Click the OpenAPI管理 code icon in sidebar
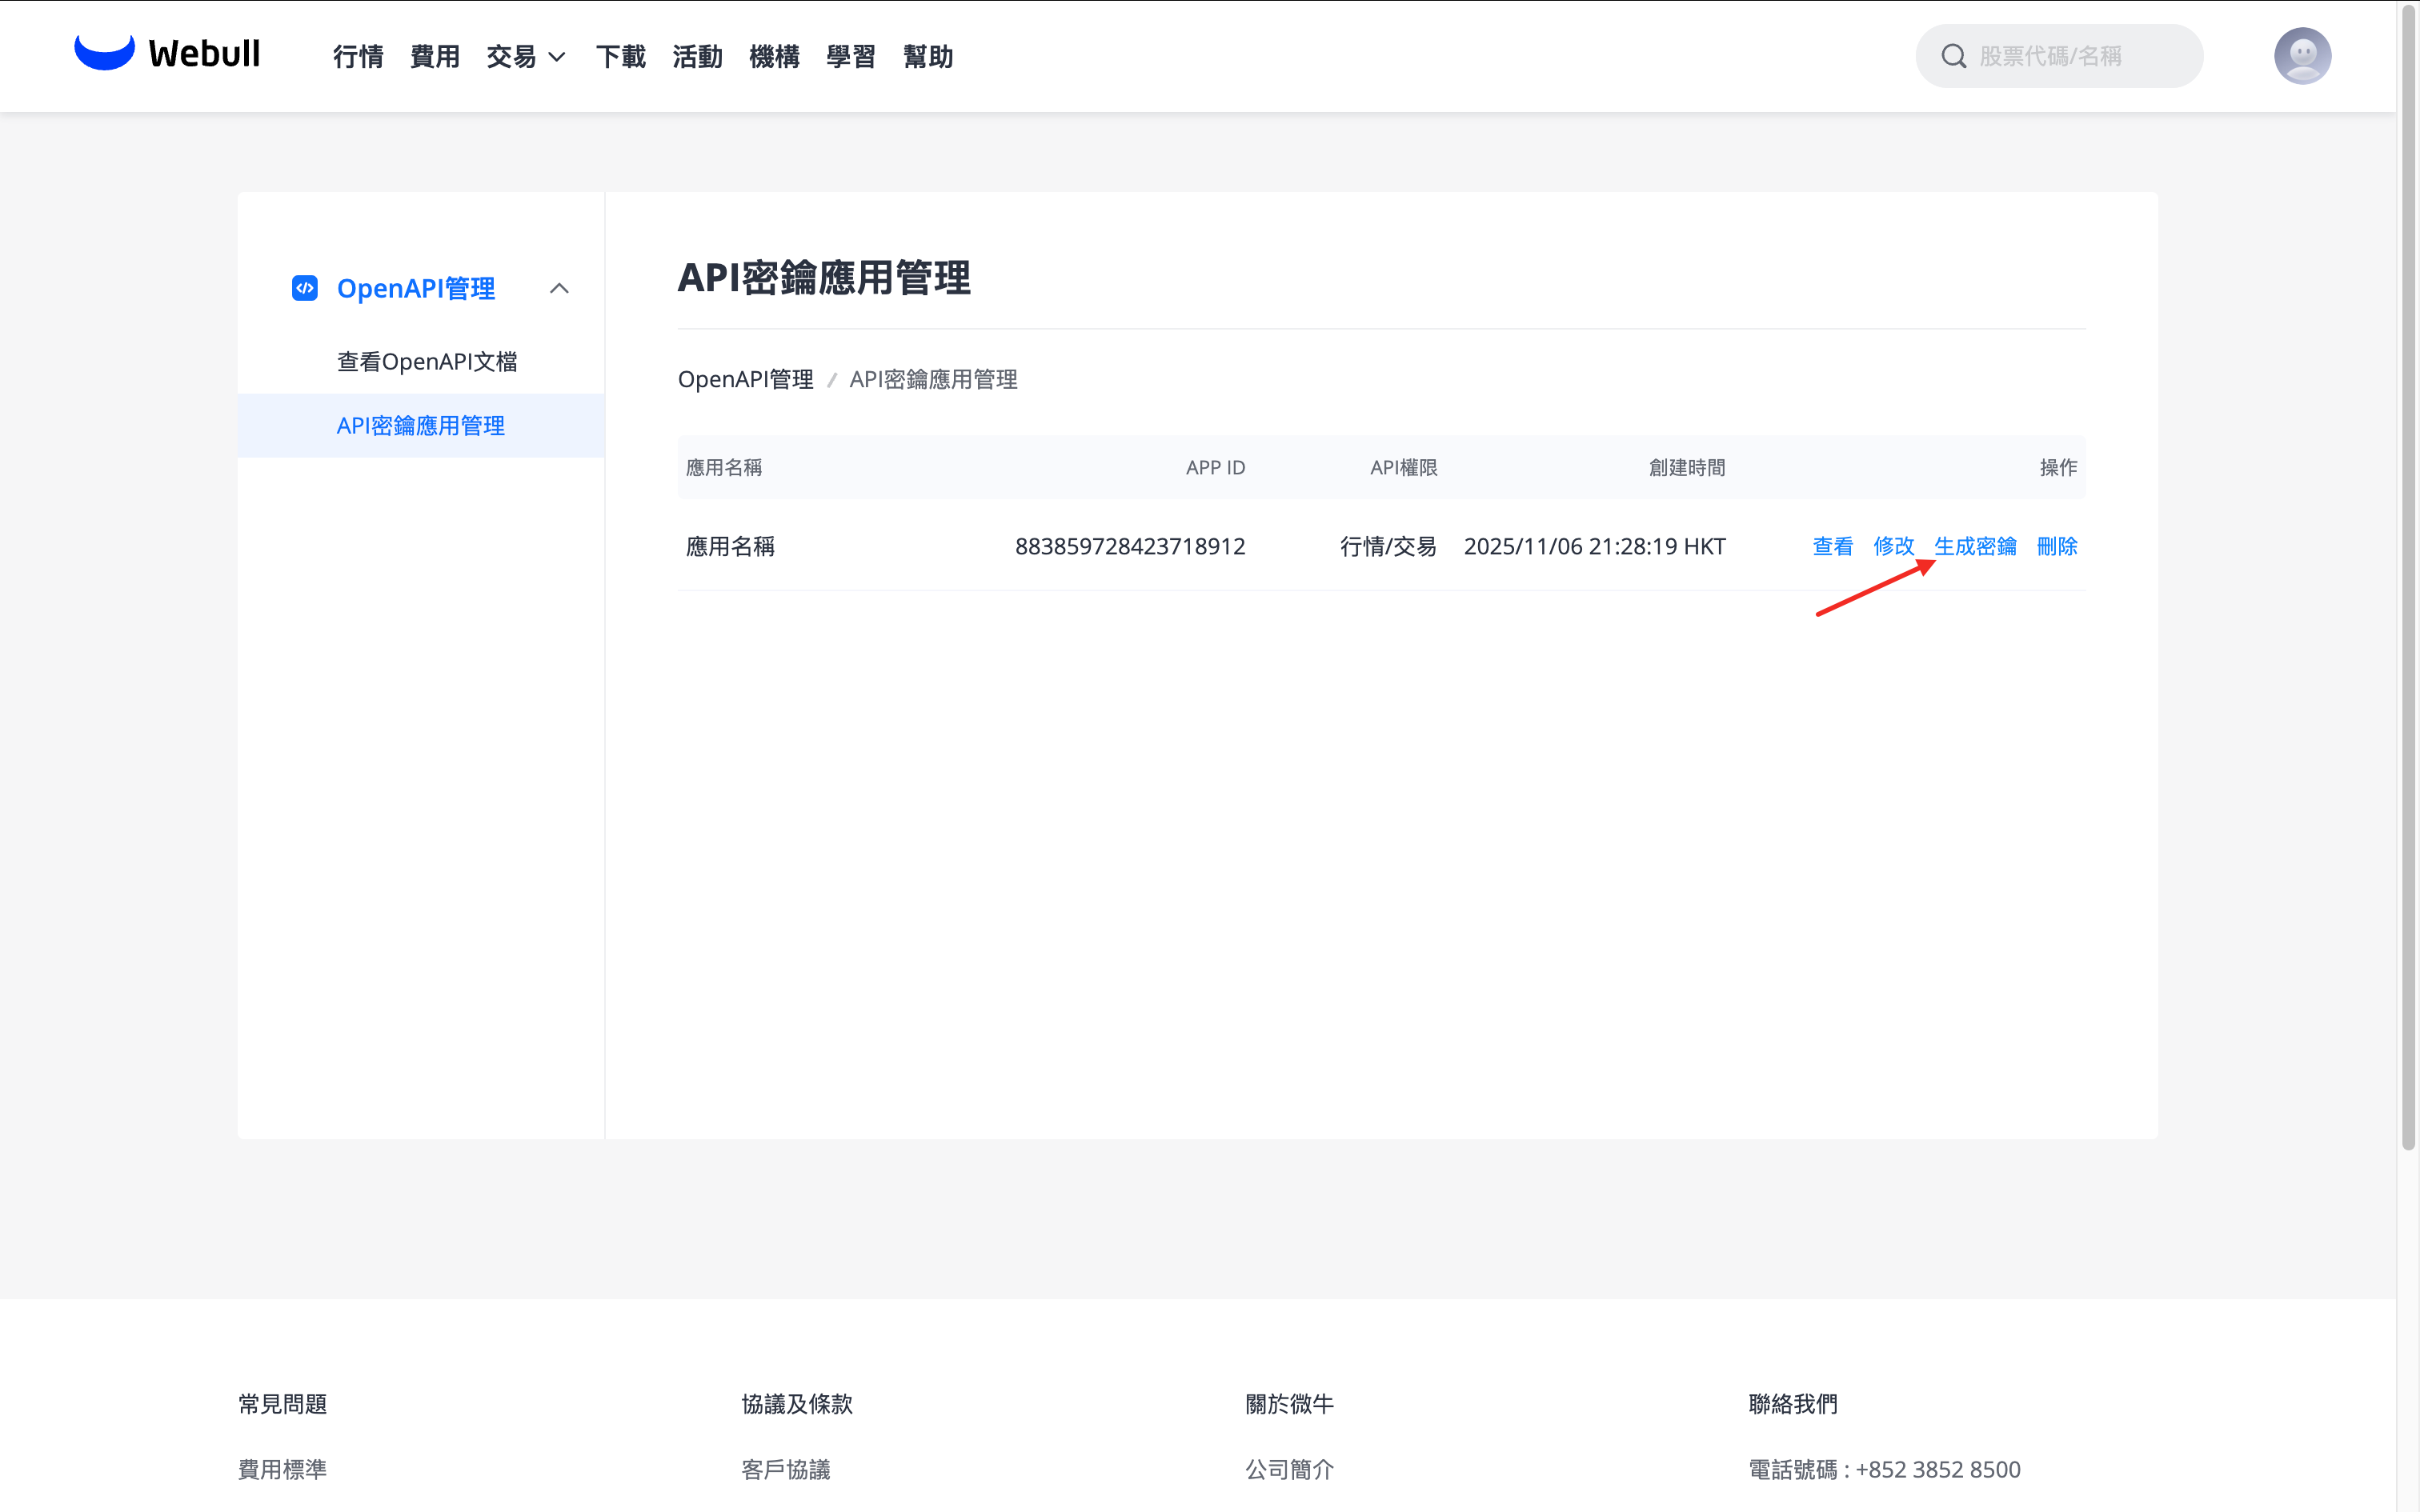 (304, 288)
